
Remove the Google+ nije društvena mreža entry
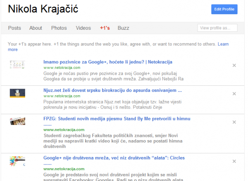(x=234, y=161)
